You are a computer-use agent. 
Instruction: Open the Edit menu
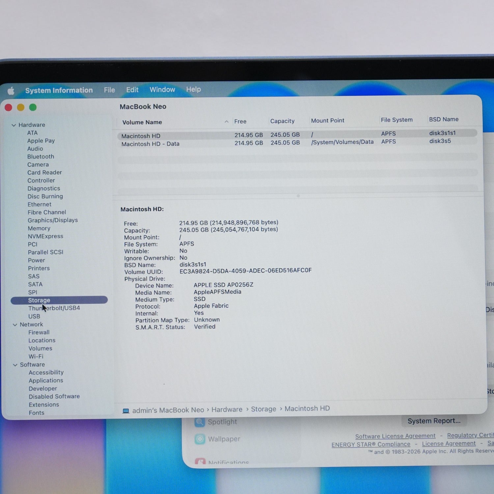point(132,90)
